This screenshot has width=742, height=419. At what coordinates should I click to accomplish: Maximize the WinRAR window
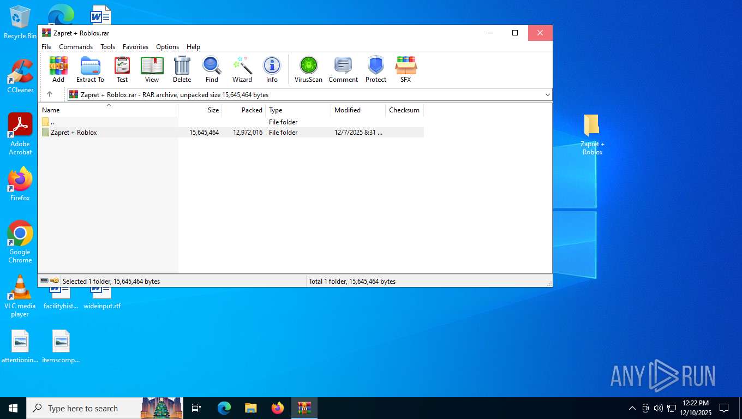coord(514,33)
